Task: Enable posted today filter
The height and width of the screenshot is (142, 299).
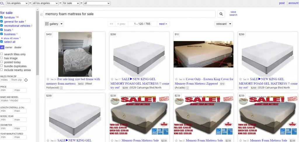Action: coord(1,62)
